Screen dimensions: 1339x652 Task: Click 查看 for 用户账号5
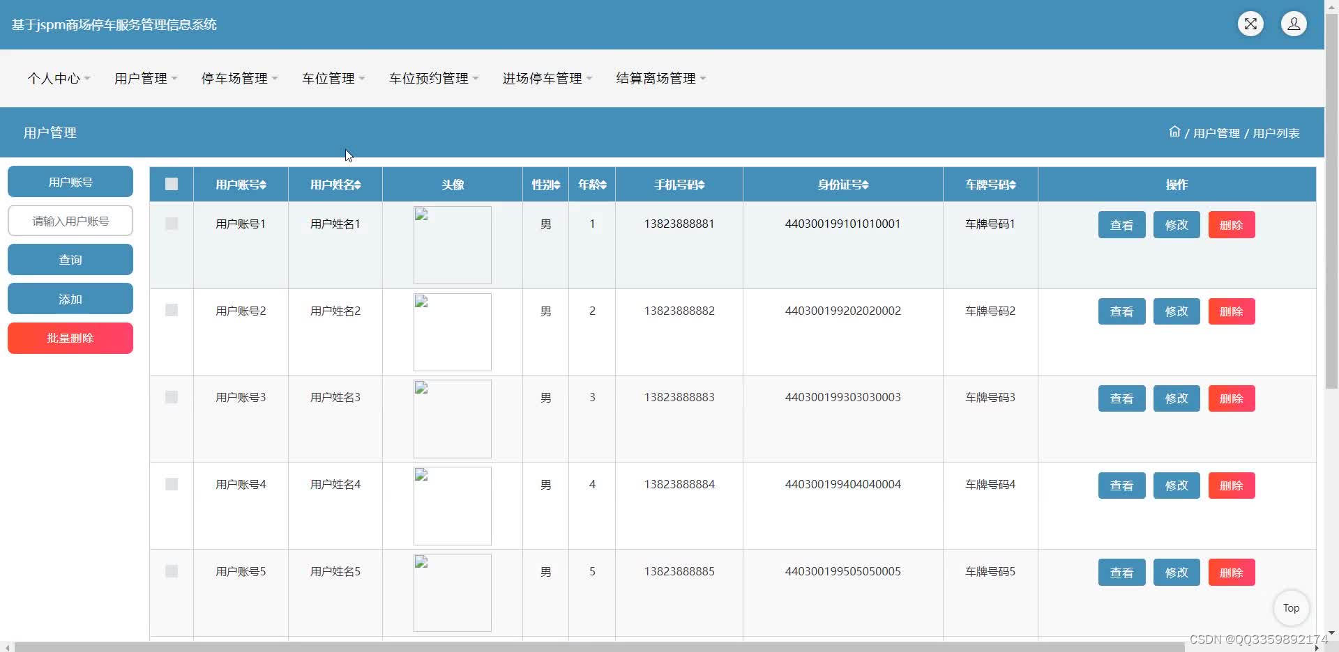(x=1121, y=573)
